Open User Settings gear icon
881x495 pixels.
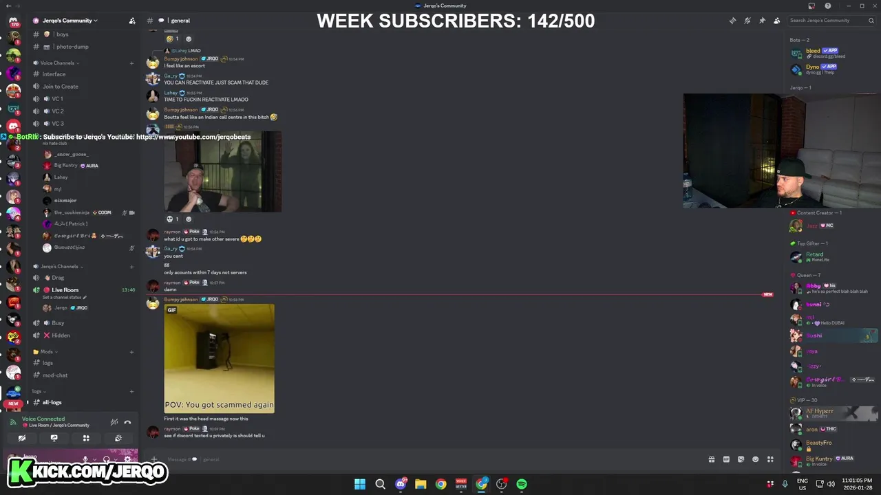[127, 459]
